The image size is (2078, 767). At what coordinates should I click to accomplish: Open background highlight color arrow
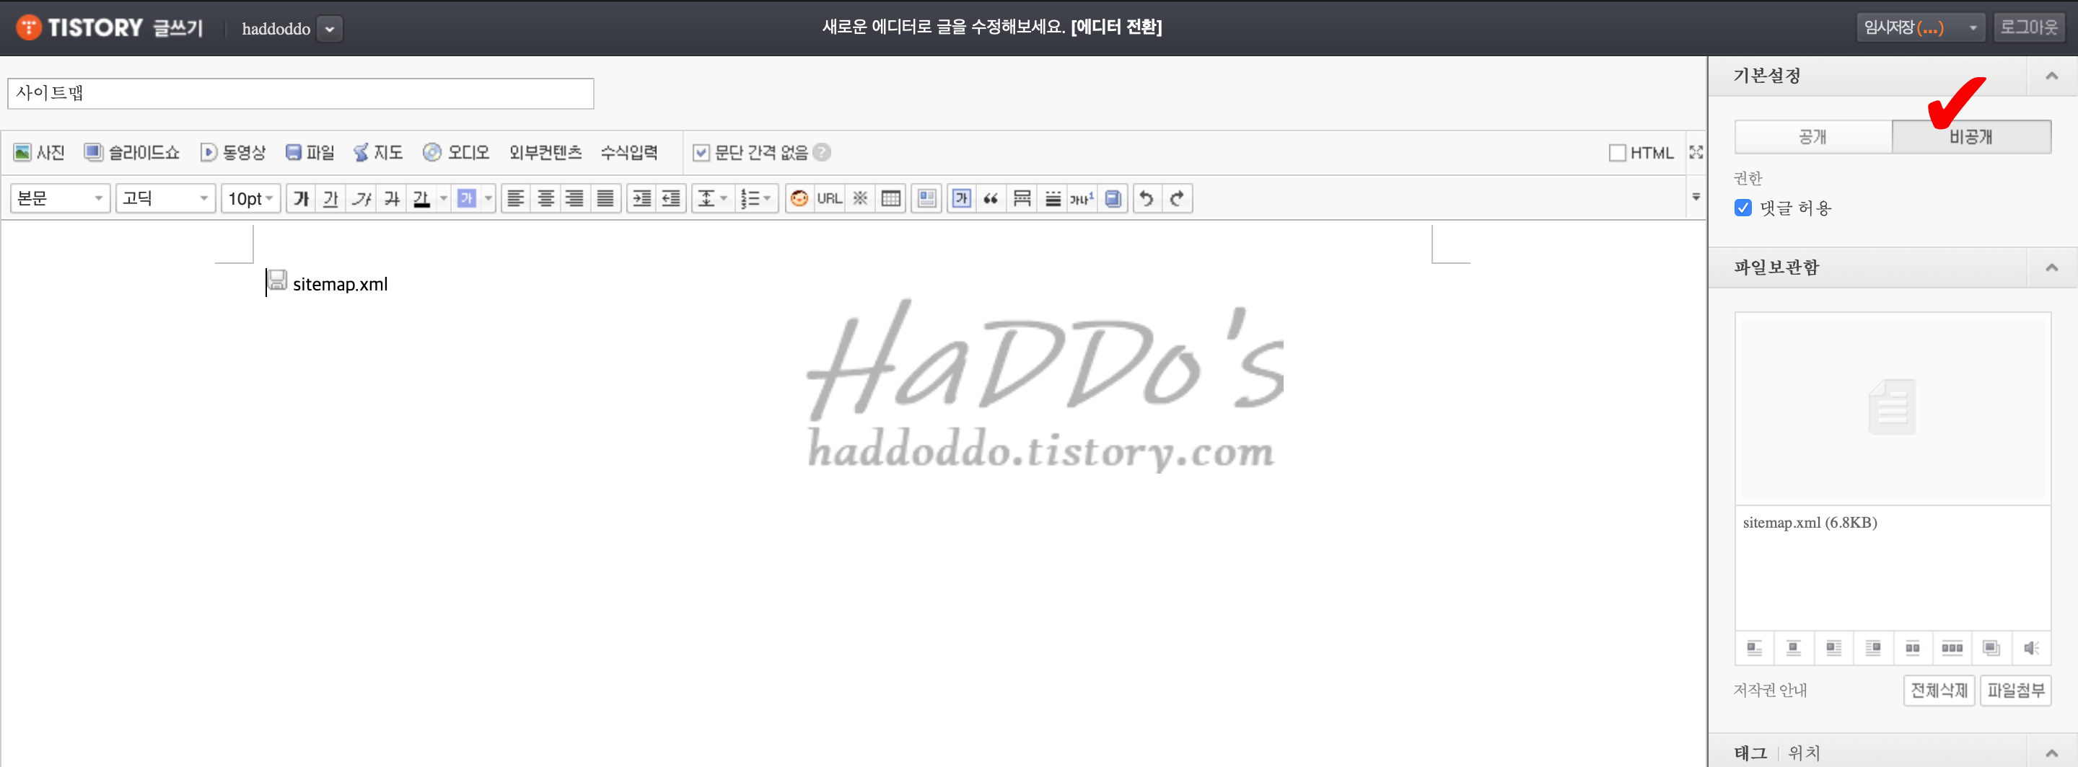(x=488, y=198)
